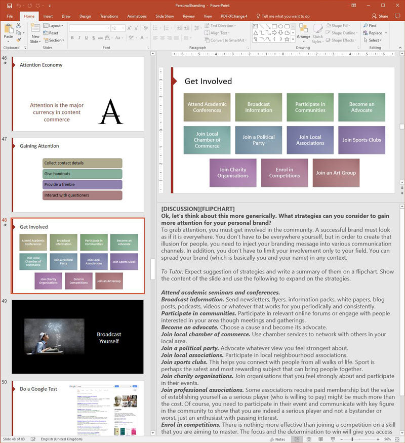Toggle Underline formatting

click(x=86, y=38)
